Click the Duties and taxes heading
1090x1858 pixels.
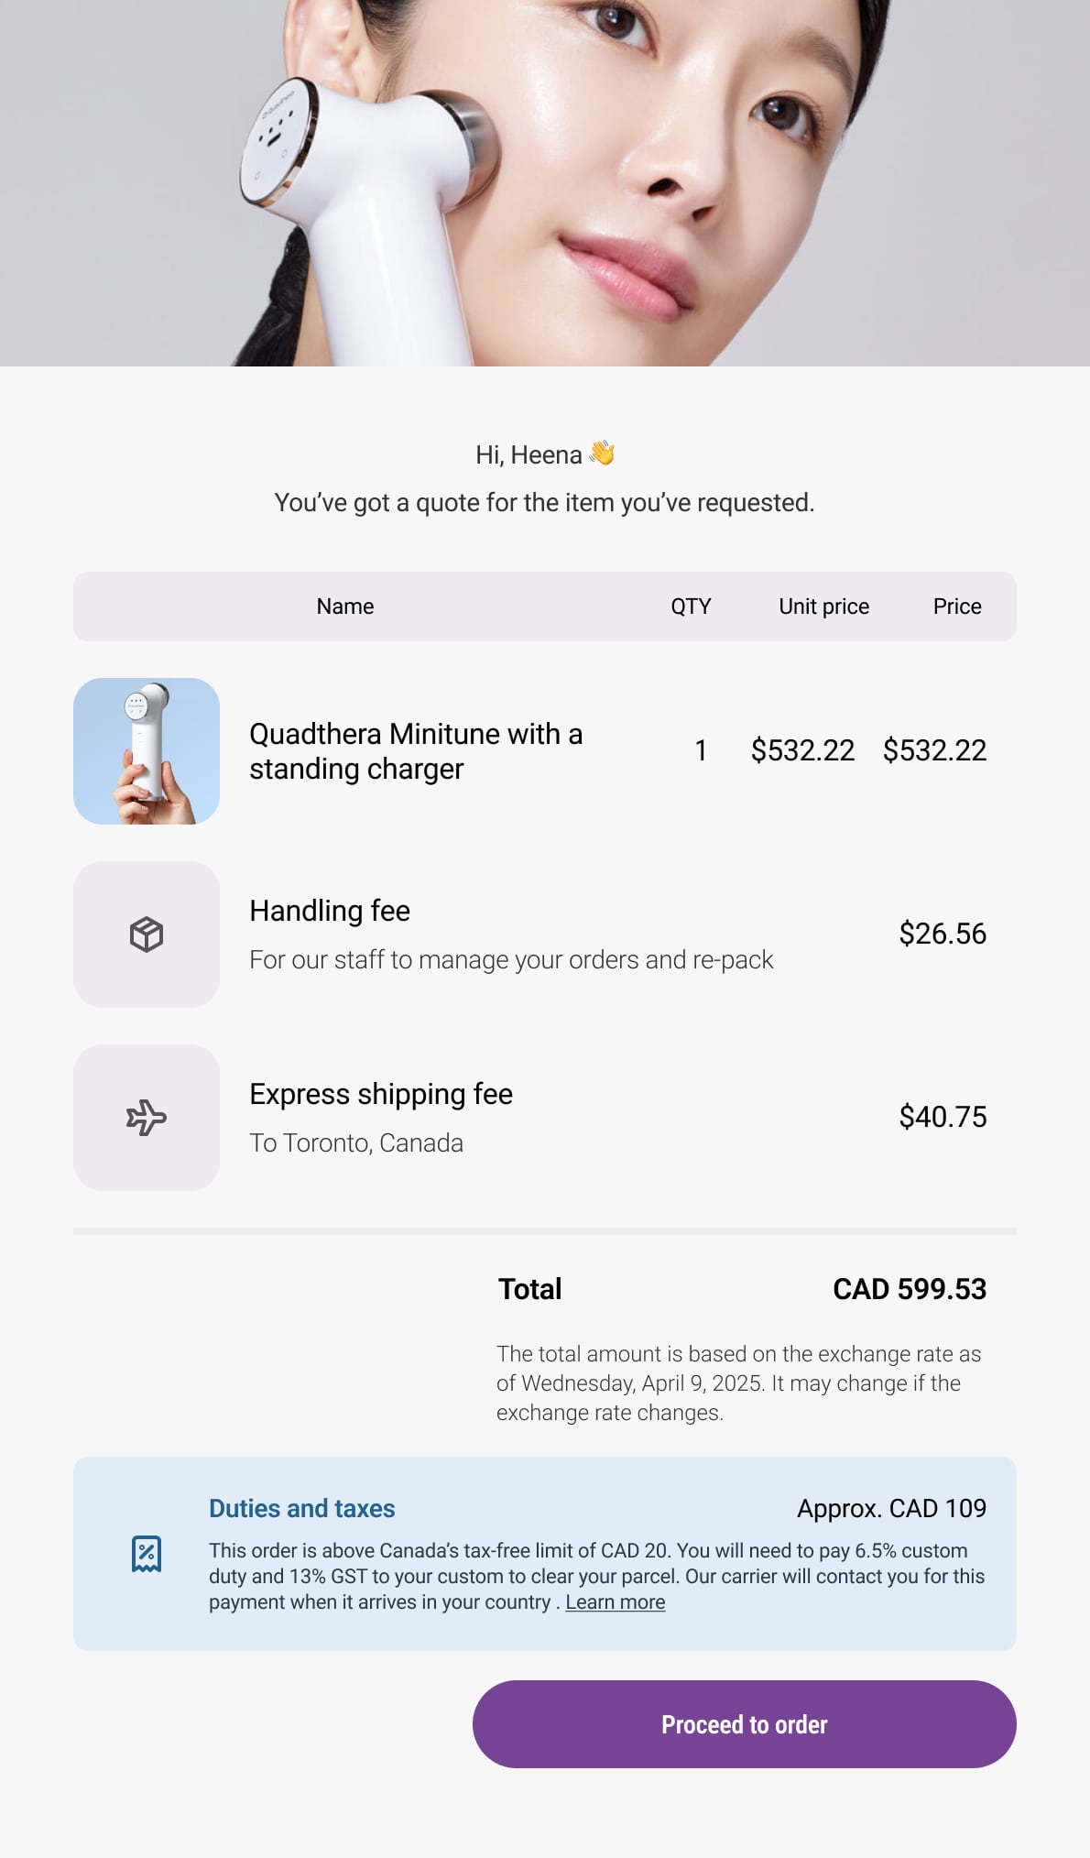[x=302, y=1508]
